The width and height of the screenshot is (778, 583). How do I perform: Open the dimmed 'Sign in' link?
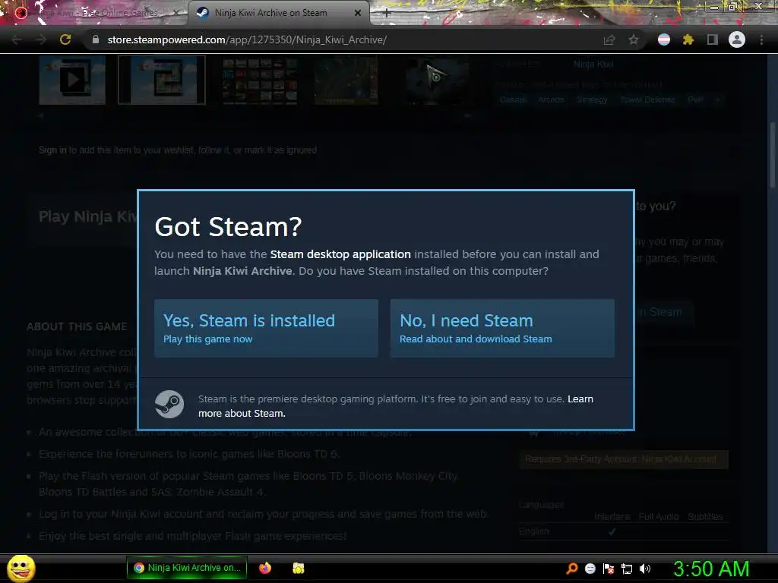[x=52, y=150]
